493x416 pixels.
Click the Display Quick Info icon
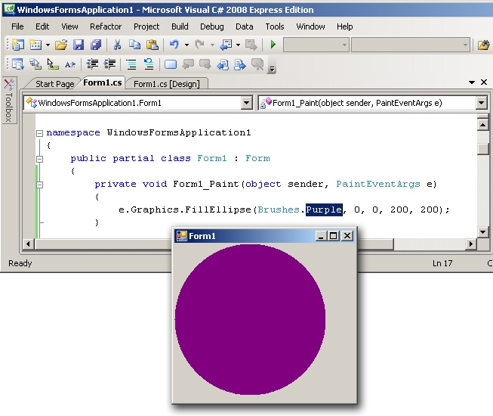point(53,64)
